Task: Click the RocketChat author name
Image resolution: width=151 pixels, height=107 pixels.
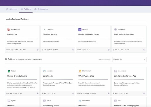Action: (15, 29)
